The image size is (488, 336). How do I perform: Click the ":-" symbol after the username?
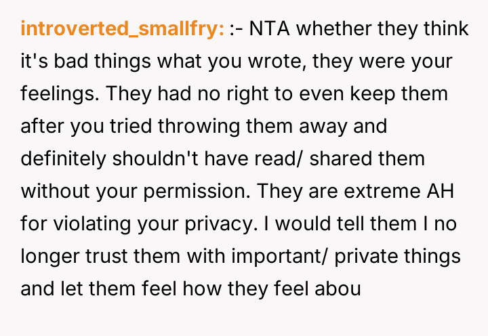tap(238, 29)
